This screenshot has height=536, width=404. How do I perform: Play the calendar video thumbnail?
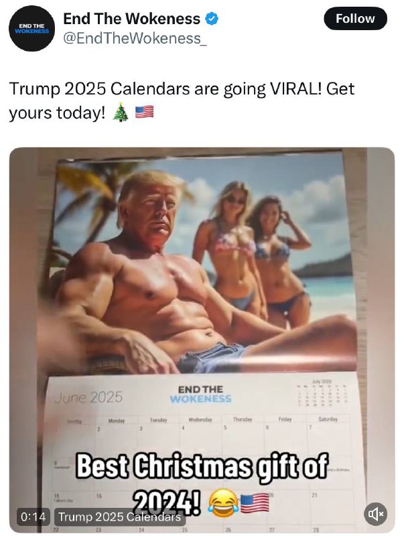[202, 340]
